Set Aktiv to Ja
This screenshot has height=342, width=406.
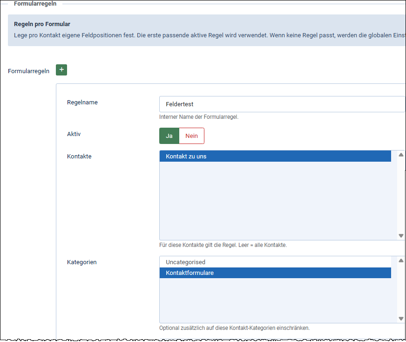[169, 136]
